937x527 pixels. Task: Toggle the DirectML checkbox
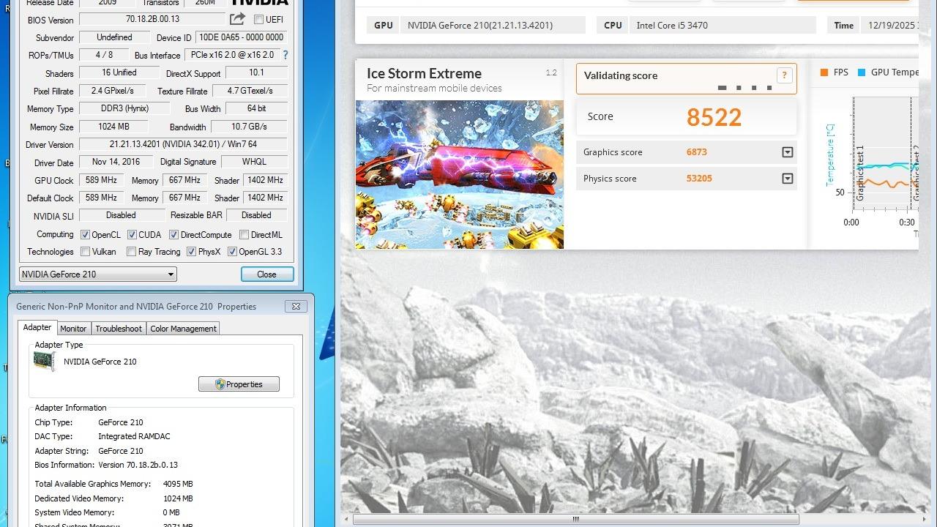coord(244,235)
